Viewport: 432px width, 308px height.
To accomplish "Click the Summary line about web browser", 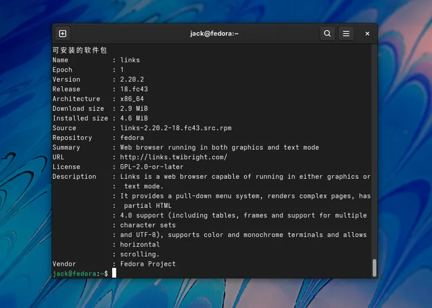I will point(220,147).
